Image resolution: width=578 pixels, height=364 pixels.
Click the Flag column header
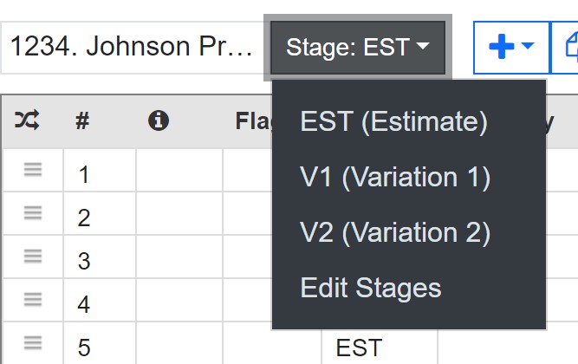point(254,121)
